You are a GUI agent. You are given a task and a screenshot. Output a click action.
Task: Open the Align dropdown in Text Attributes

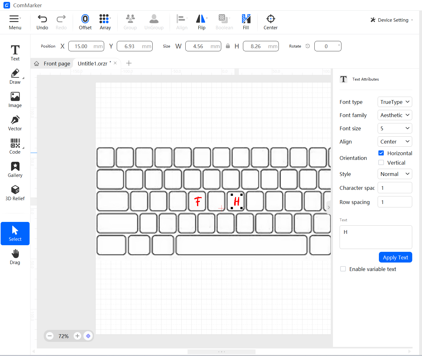(395, 141)
